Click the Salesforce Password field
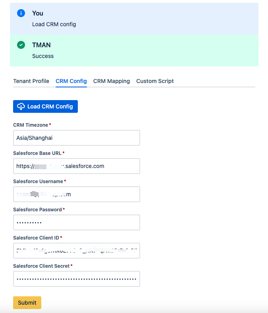This screenshot has height=313, width=268. 77,222
